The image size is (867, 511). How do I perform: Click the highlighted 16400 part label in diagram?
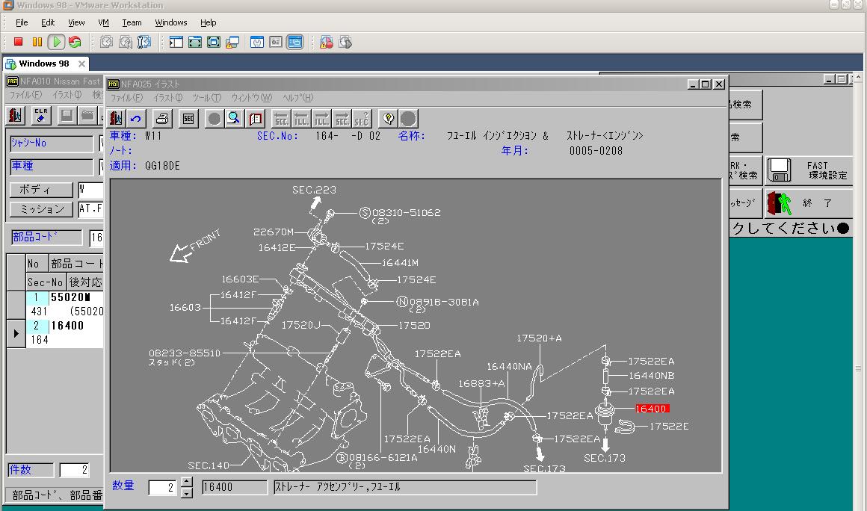coord(651,409)
